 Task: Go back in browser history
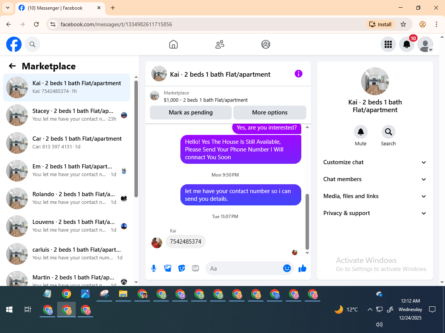pos(8,24)
